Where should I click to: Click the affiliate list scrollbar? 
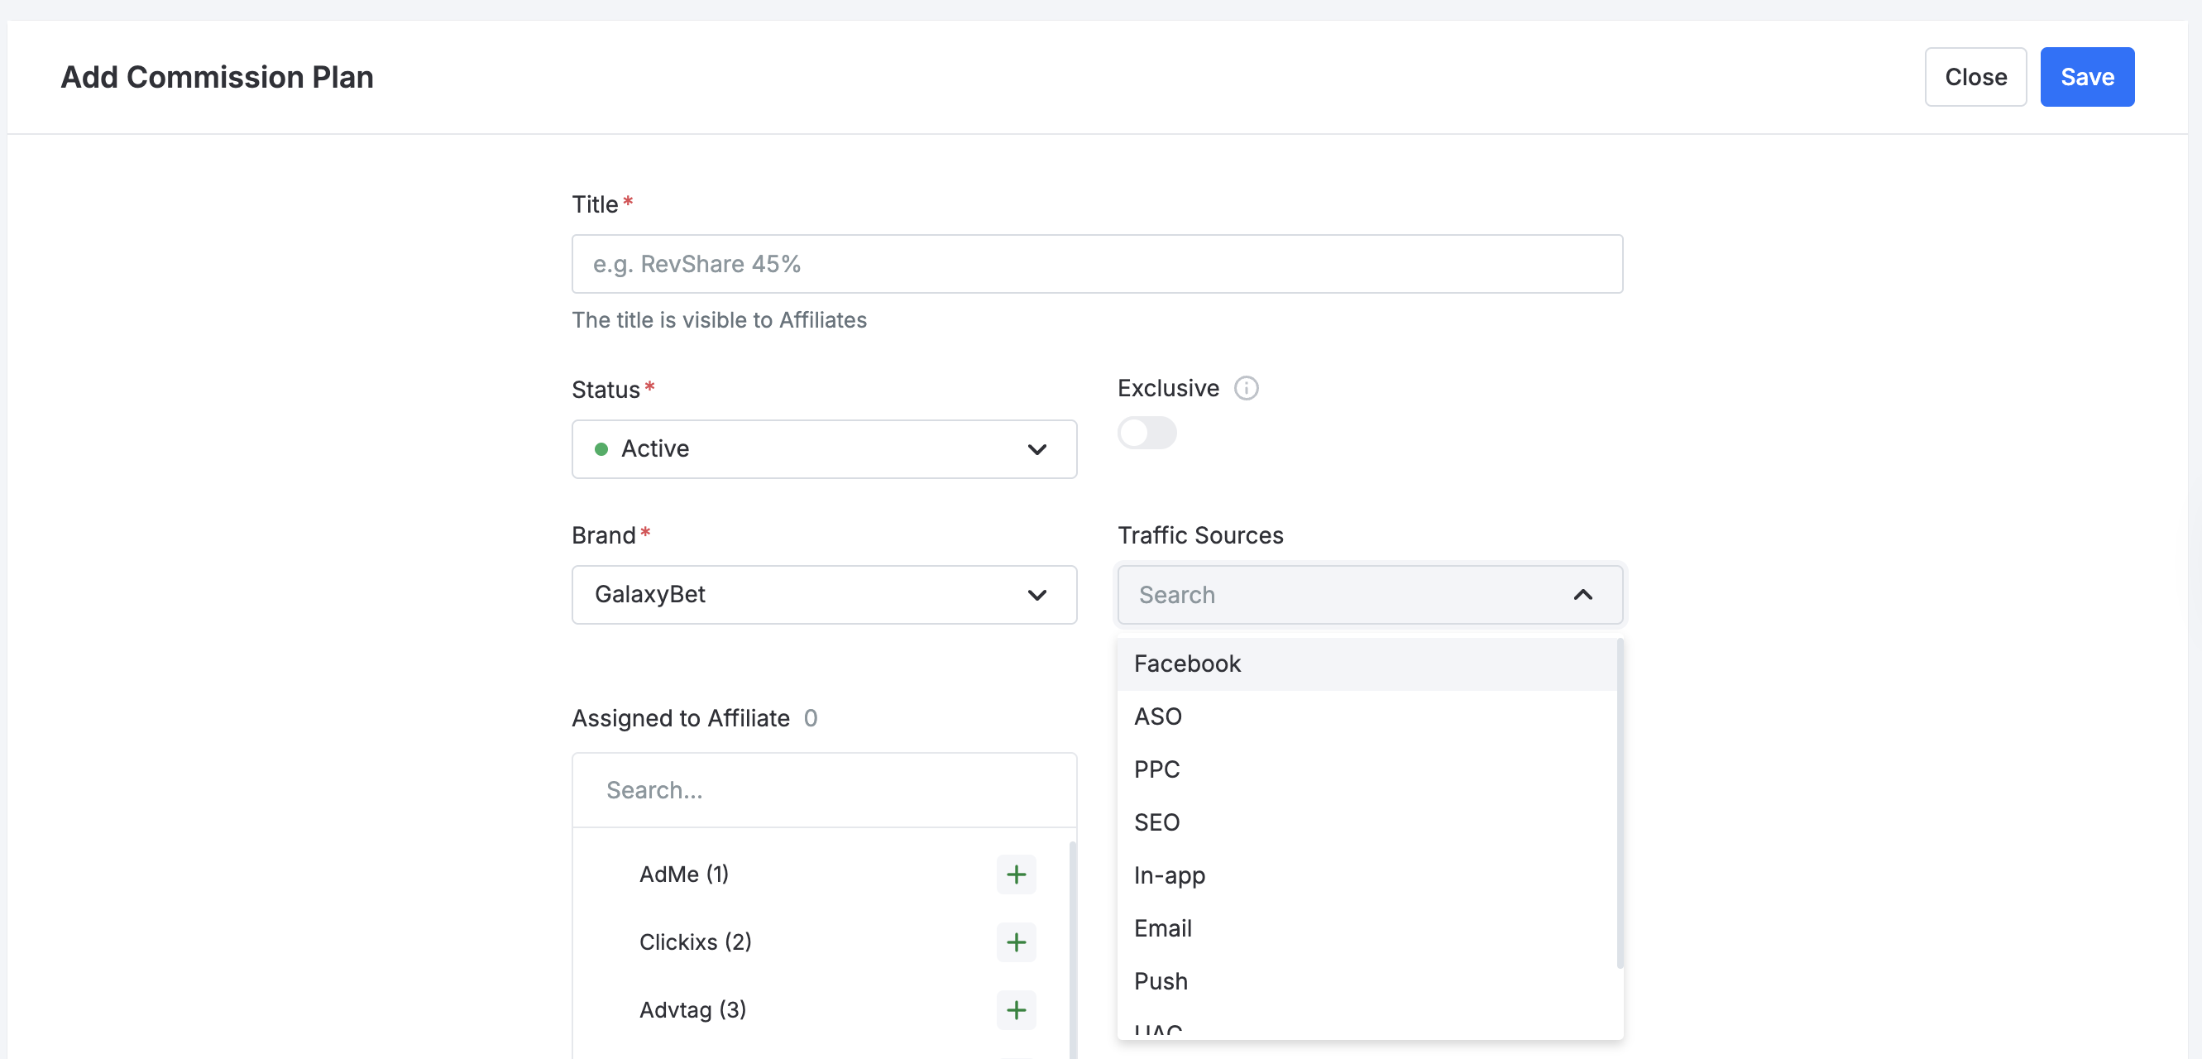coord(1073,949)
